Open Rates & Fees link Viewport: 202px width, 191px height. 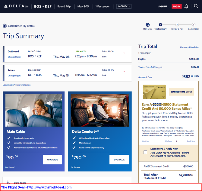tap(145, 141)
